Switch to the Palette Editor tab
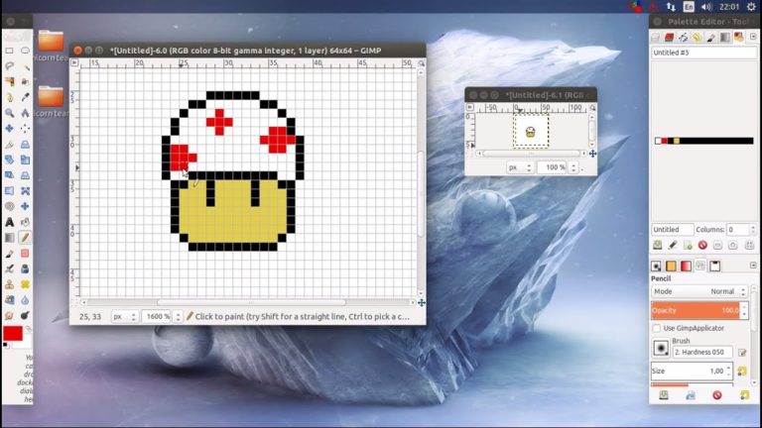The height and width of the screenshot is (428, 762). pyautogui.click(x=738, y=38)
